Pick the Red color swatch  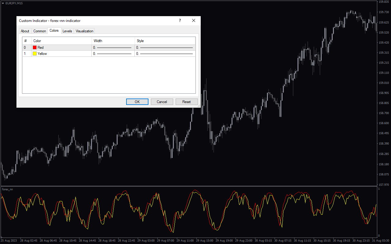coord(35,48)
